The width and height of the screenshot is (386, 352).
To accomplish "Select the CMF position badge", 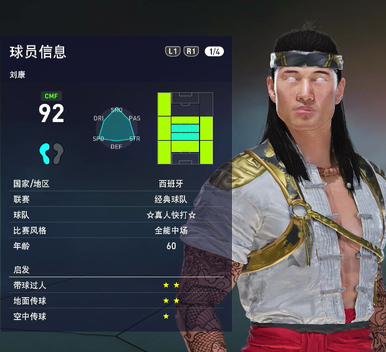I will click(51, 96).
